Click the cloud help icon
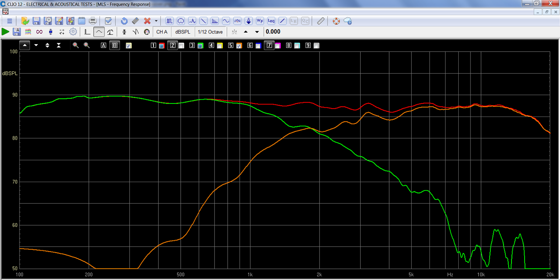560x280 pixels. tap(347, 21)
